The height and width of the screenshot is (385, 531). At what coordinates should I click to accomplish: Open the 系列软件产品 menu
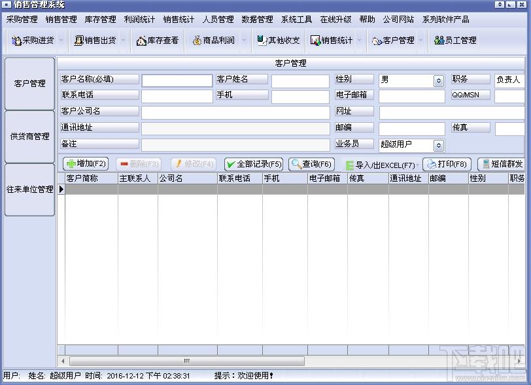point(446,20)
